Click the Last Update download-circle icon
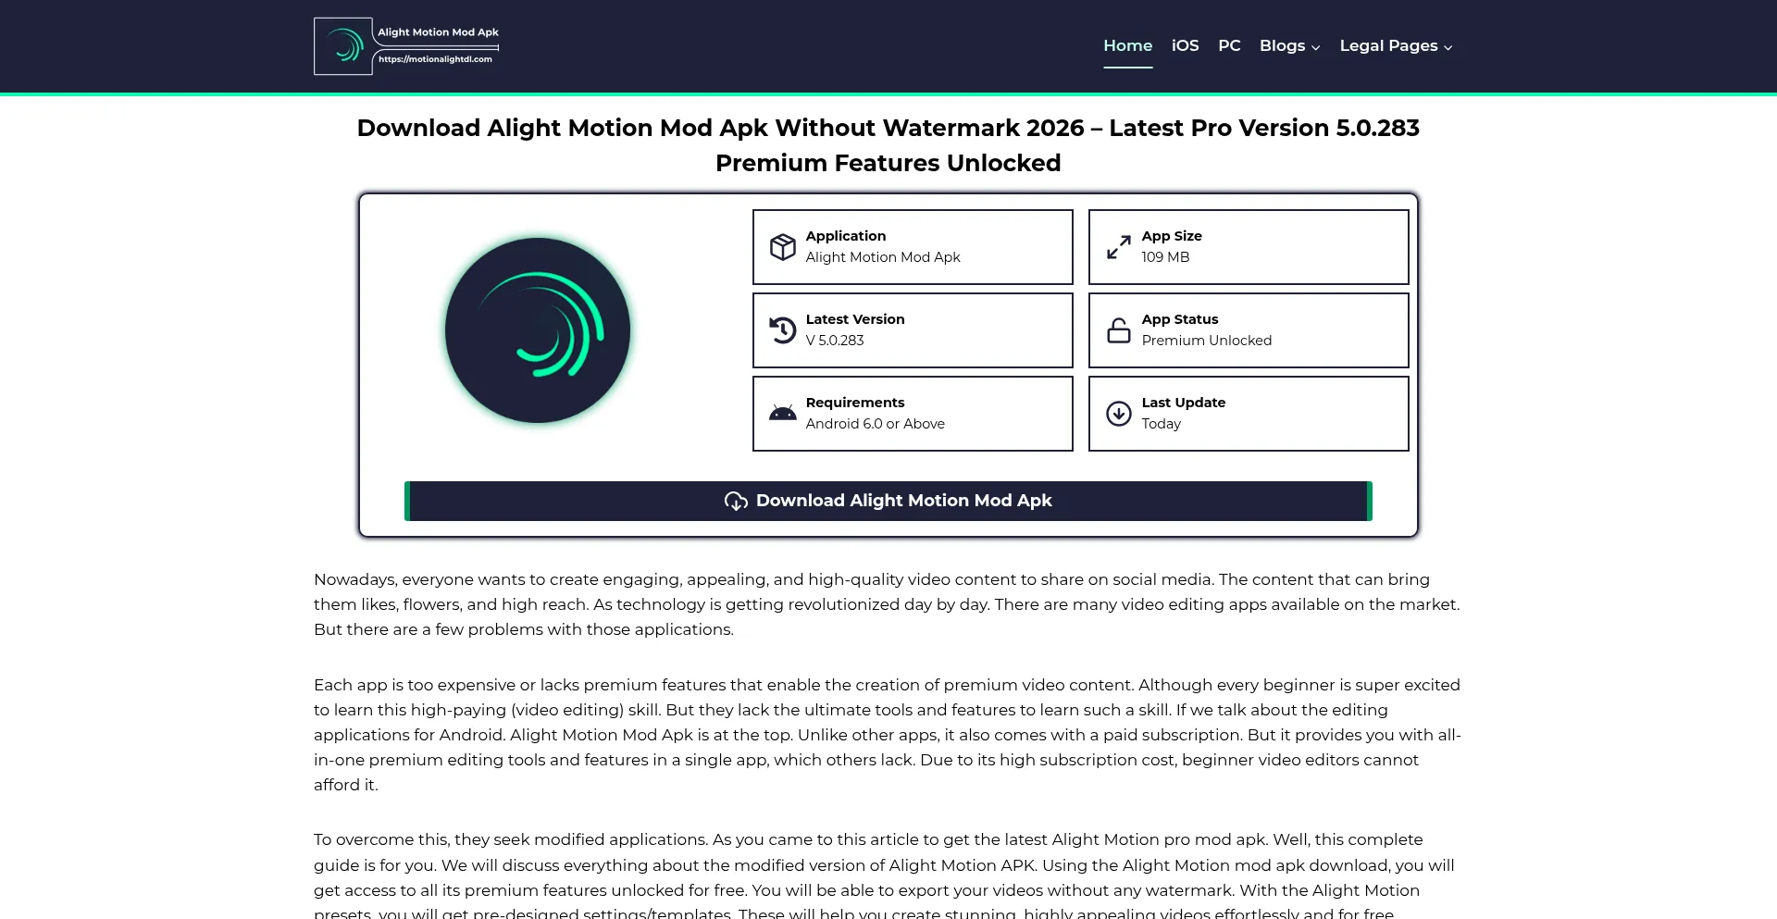The width and height of the screenshot is (1777, 919). click(x=1119, y=414)
